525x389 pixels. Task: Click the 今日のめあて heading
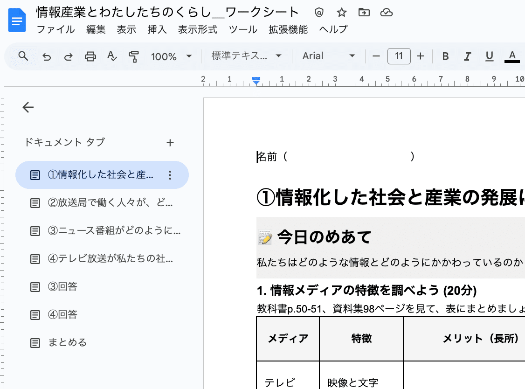pos(324,237)
